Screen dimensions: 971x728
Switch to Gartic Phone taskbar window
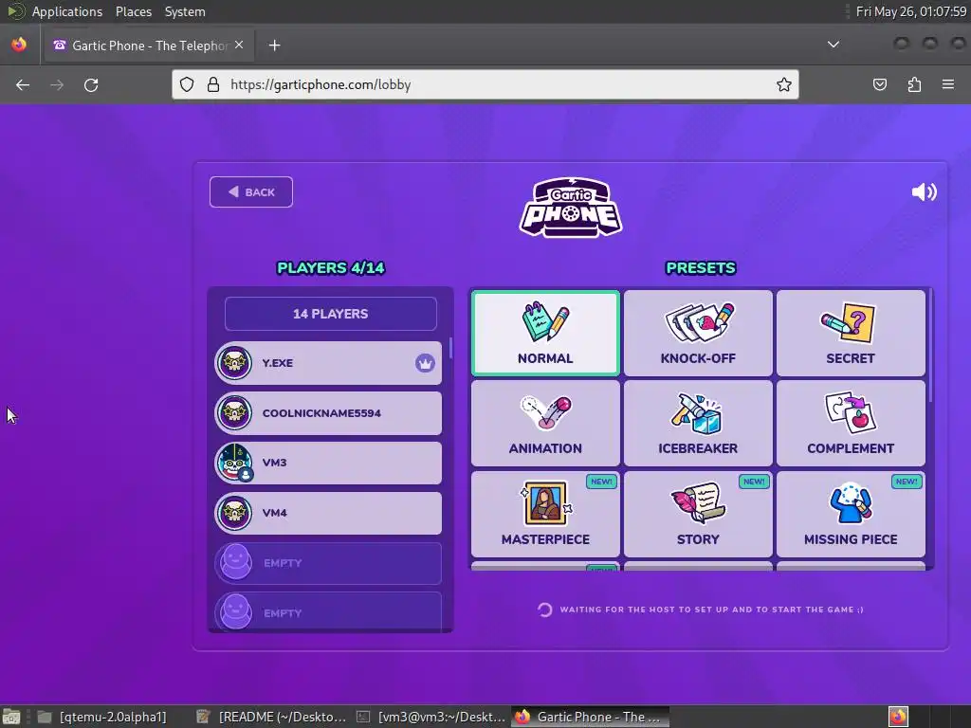point(590,717)
